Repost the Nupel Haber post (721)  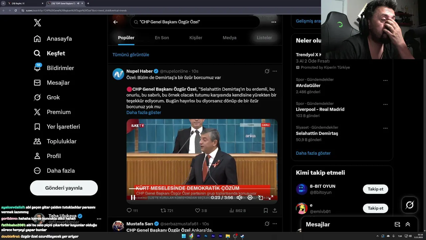[167, 211]
